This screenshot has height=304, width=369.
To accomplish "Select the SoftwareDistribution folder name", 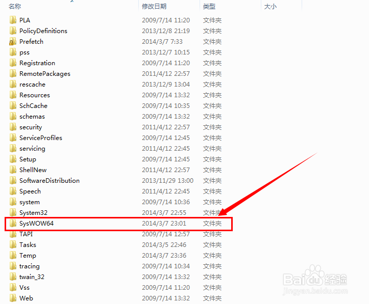I will 50,181.
